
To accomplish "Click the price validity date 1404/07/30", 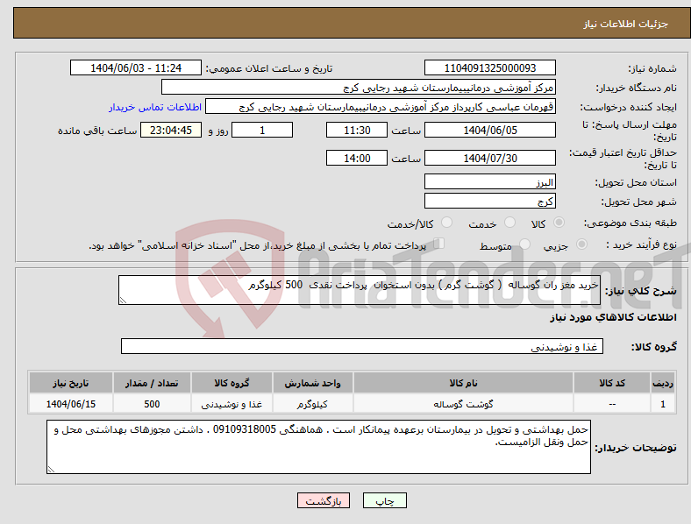I will tap(489, 158).
